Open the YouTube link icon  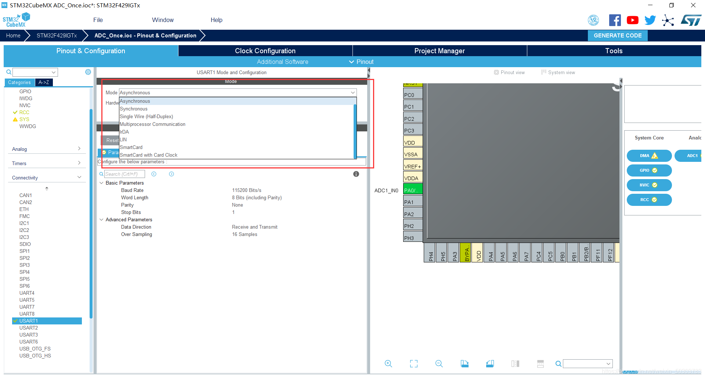click(632, 20)
